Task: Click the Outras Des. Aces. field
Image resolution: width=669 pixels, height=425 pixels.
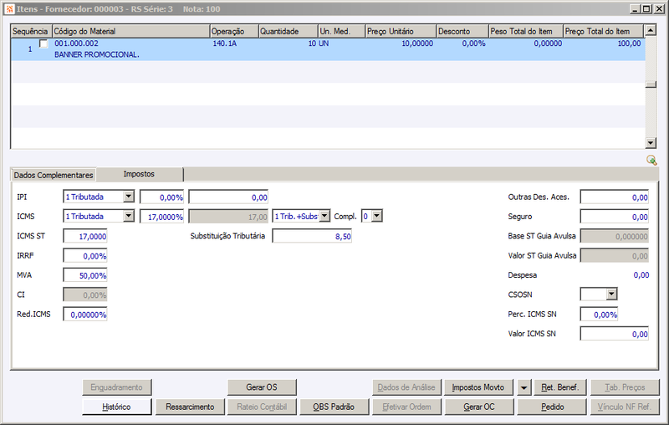Action: click(x=615, y=197)
